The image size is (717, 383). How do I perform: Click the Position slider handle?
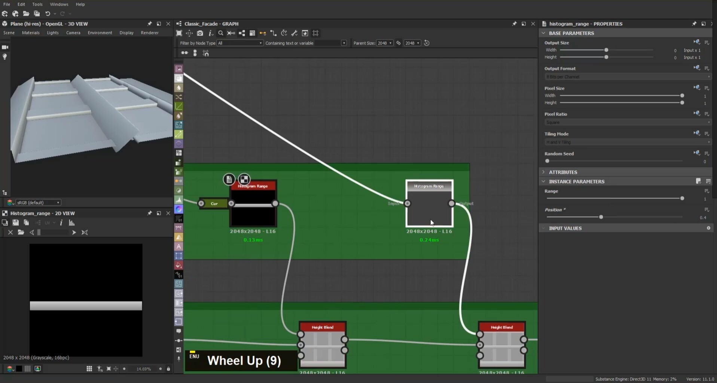coord(601,217)
